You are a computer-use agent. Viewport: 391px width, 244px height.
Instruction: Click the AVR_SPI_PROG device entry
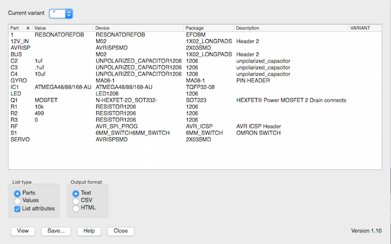(x=116, y=126)
